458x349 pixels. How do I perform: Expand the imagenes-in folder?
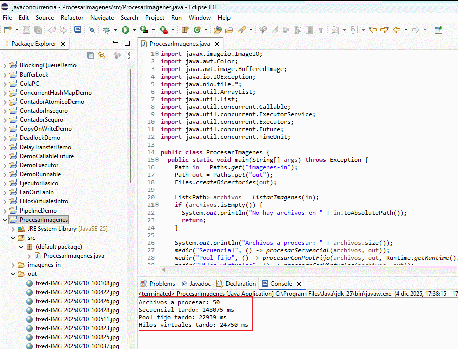click(13, 265)
